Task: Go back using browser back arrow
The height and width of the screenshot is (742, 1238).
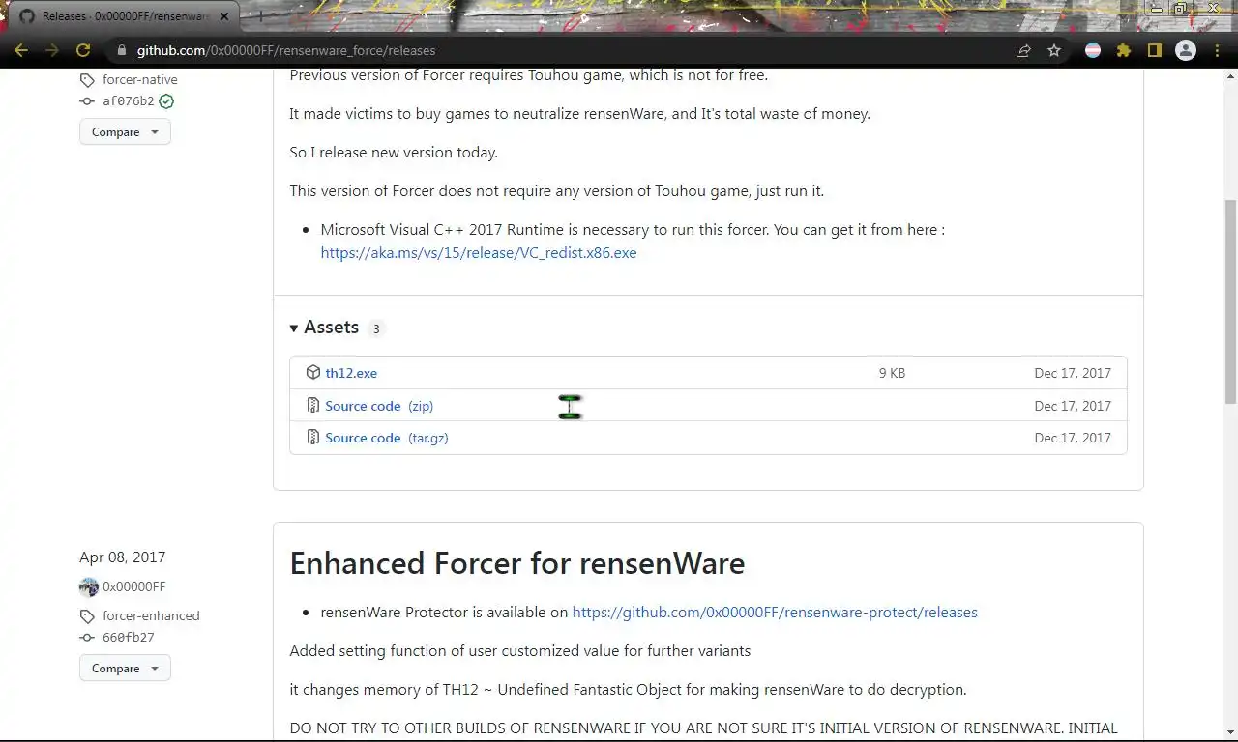Action: point(21,50)
